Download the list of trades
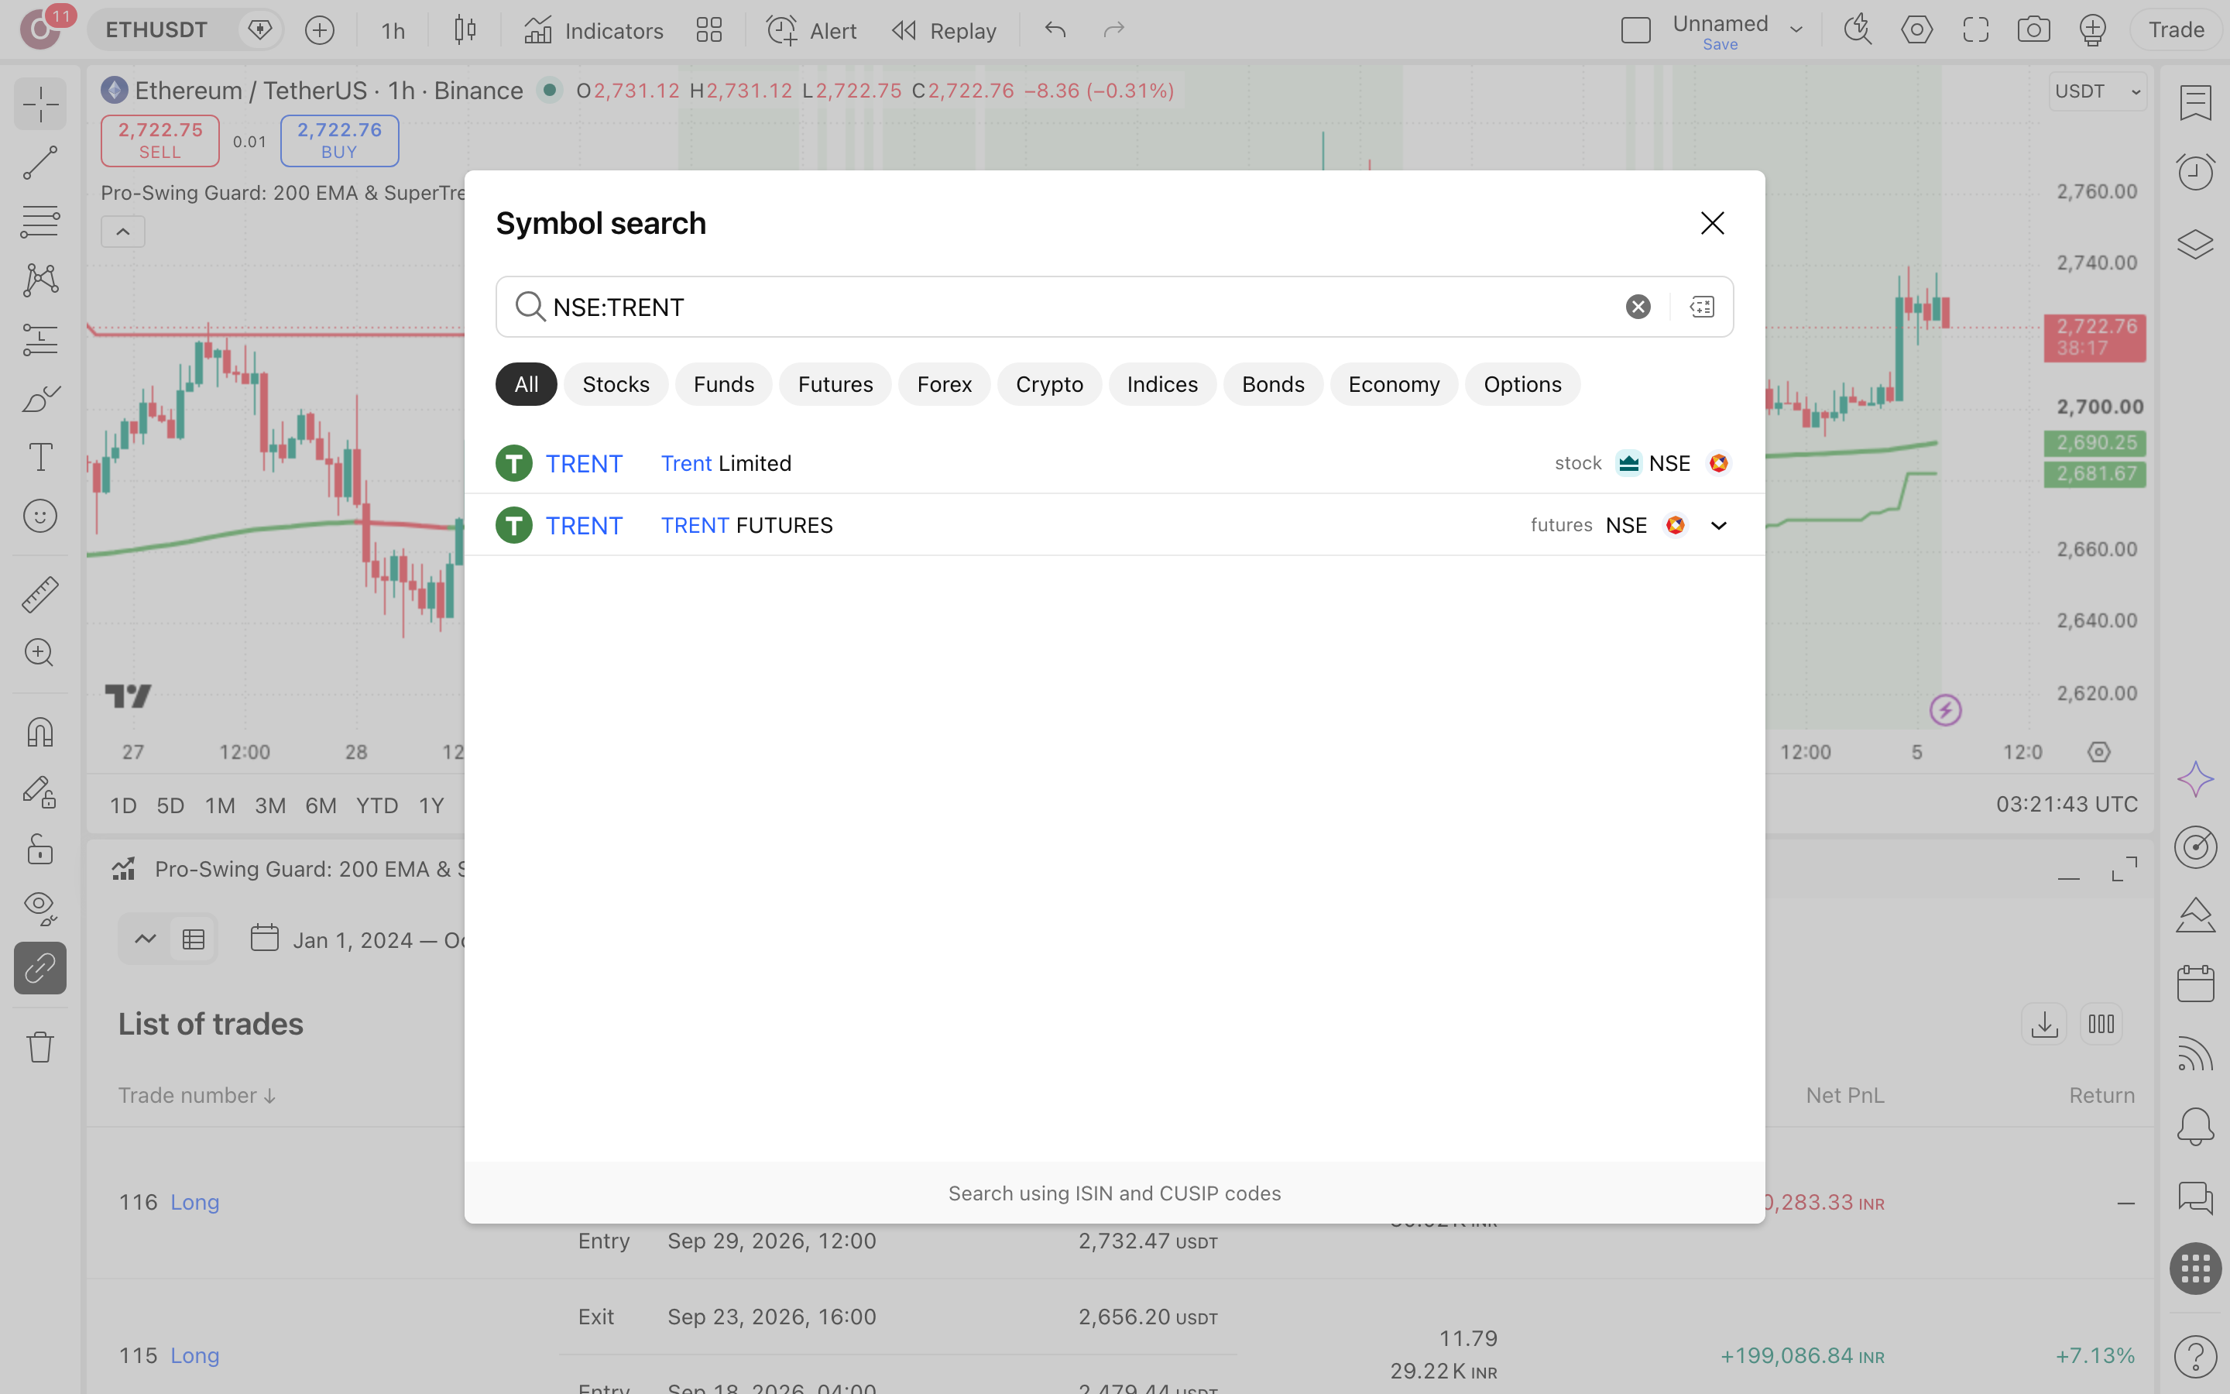The width and height of the screenshot is (2230, 1394). click(2044, 1025)
